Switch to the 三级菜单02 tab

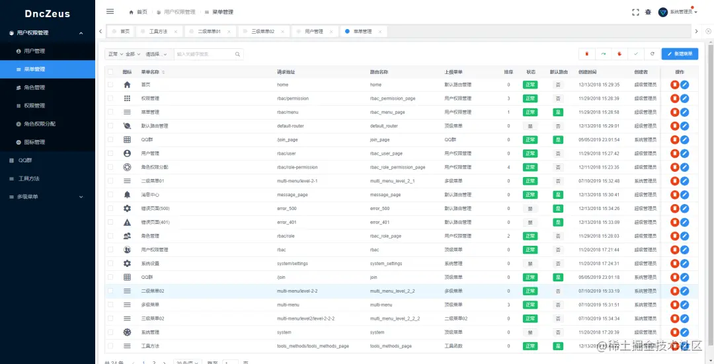tap(262, 32)
